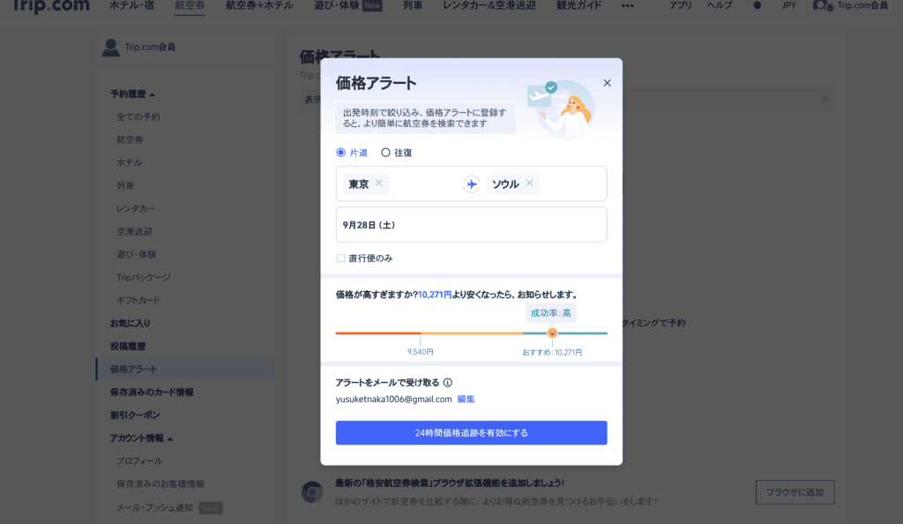This screenshot has width=903, height=524.
Task: Swap cities using the airplane icon
Action: click(471, 184)
